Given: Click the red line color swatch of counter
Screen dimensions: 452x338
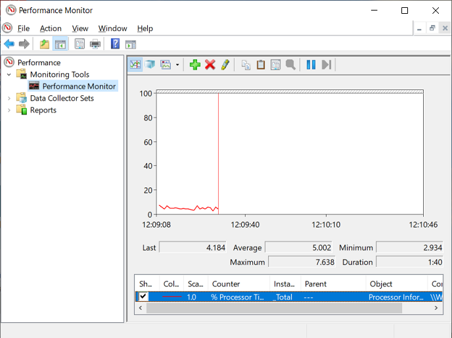Looking at the screenshot, I should (x=171, y=297).
